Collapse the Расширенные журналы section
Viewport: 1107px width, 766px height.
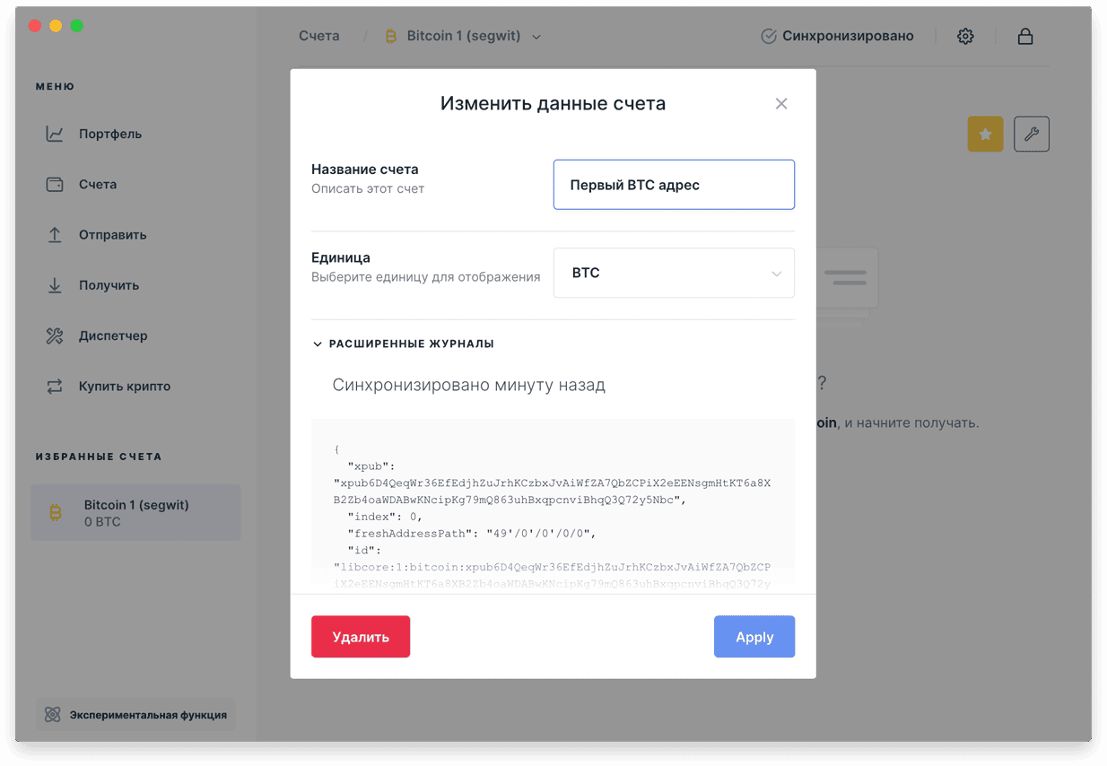click(x=403, y=344)
